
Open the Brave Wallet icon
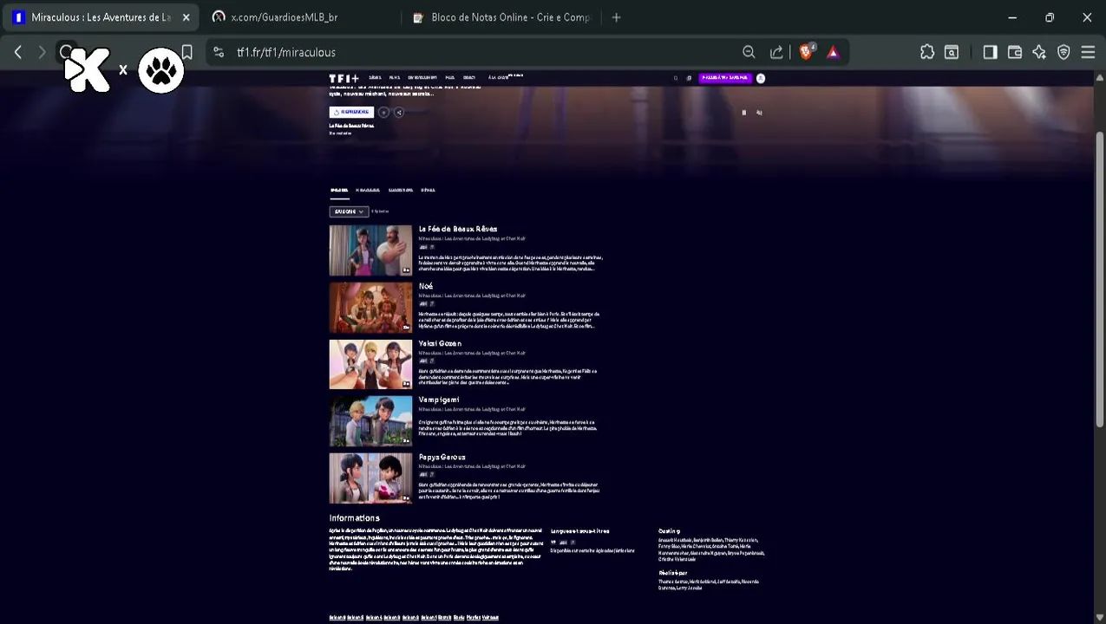[1014, 52]
